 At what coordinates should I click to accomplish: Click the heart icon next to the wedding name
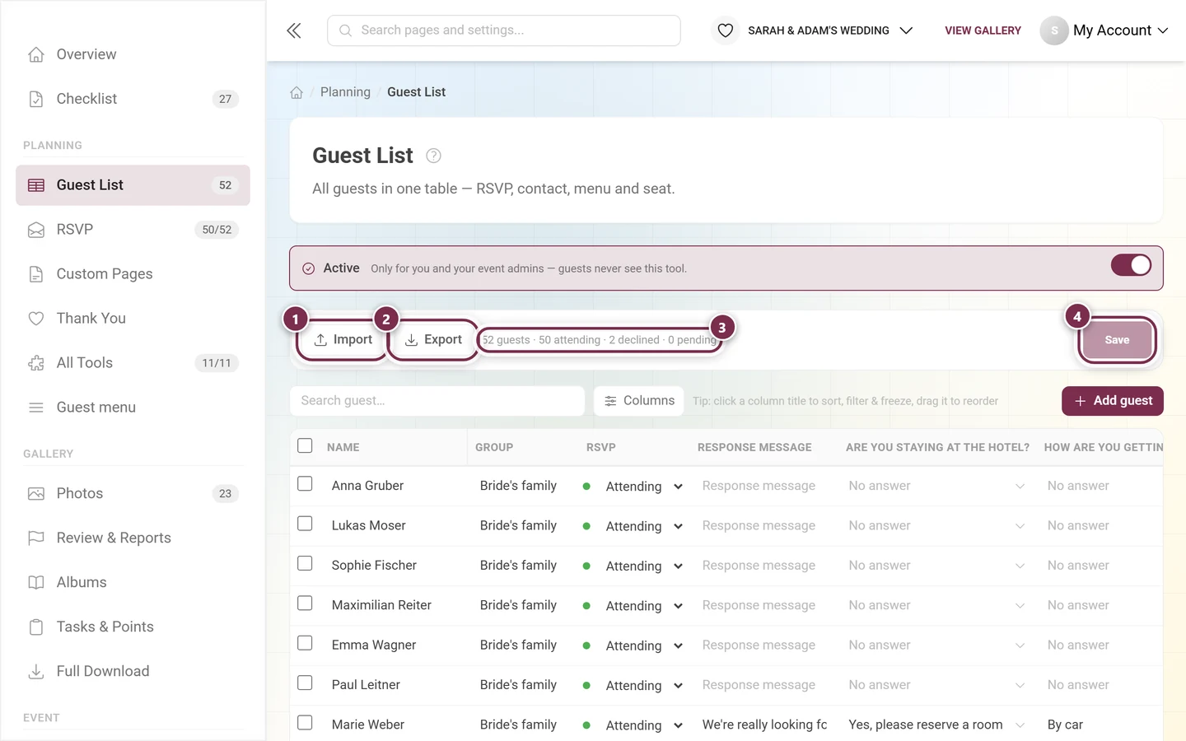point(725,30)
